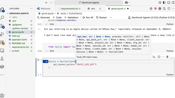Open More Actions in editor title bar
The width and height of the screenshot is (175, 98).
(173, 8)
